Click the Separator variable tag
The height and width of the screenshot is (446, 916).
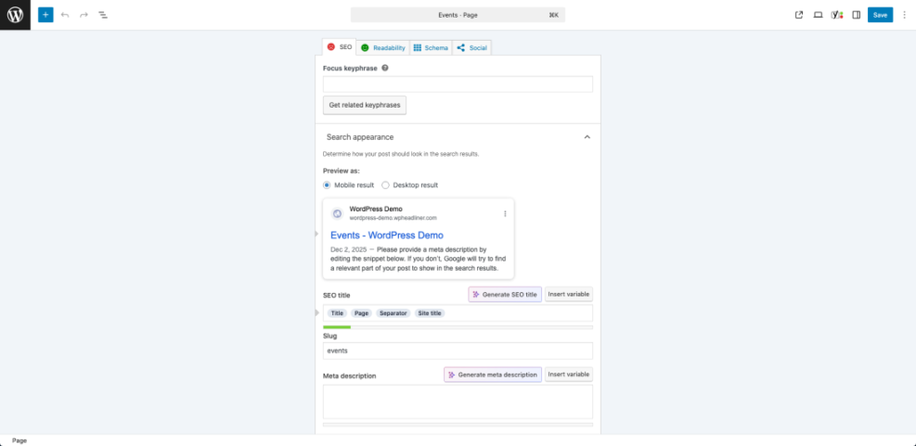393,312
